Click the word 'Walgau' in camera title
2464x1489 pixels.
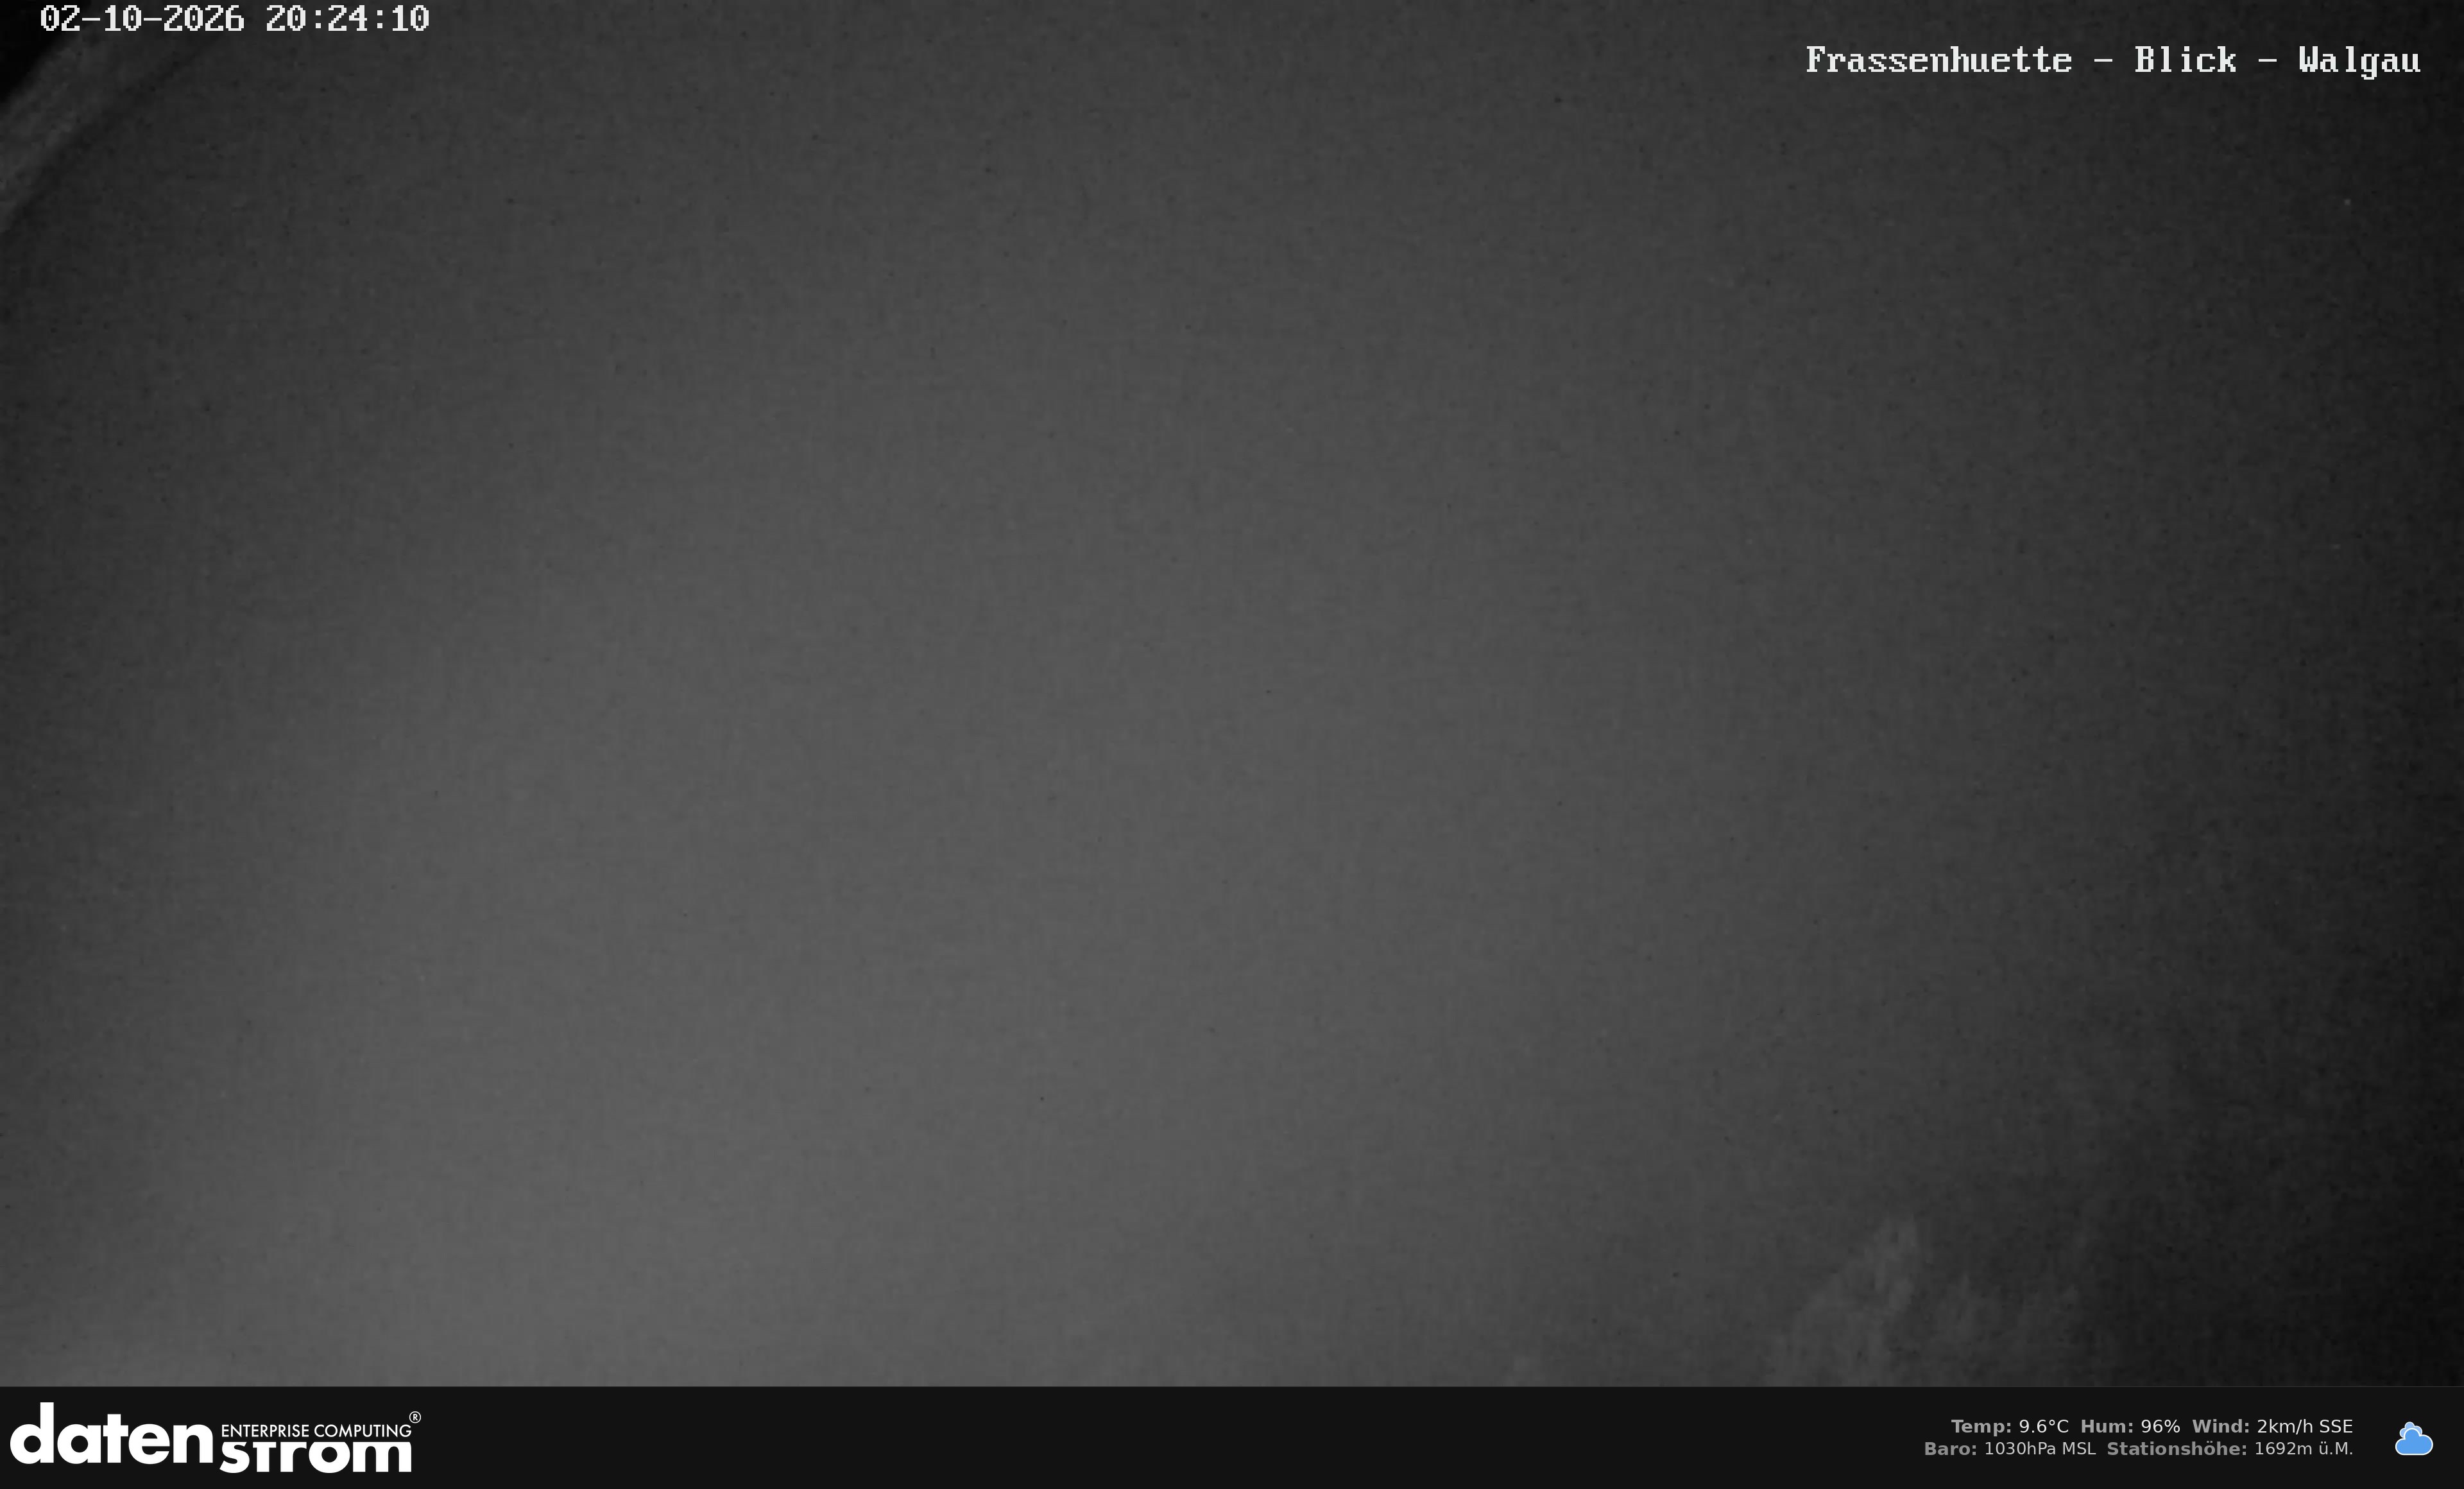point(2359,61)
